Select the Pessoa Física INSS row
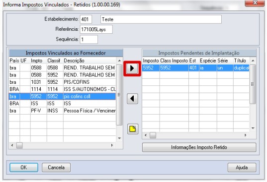The image size is (267, 182). (62, 111)
